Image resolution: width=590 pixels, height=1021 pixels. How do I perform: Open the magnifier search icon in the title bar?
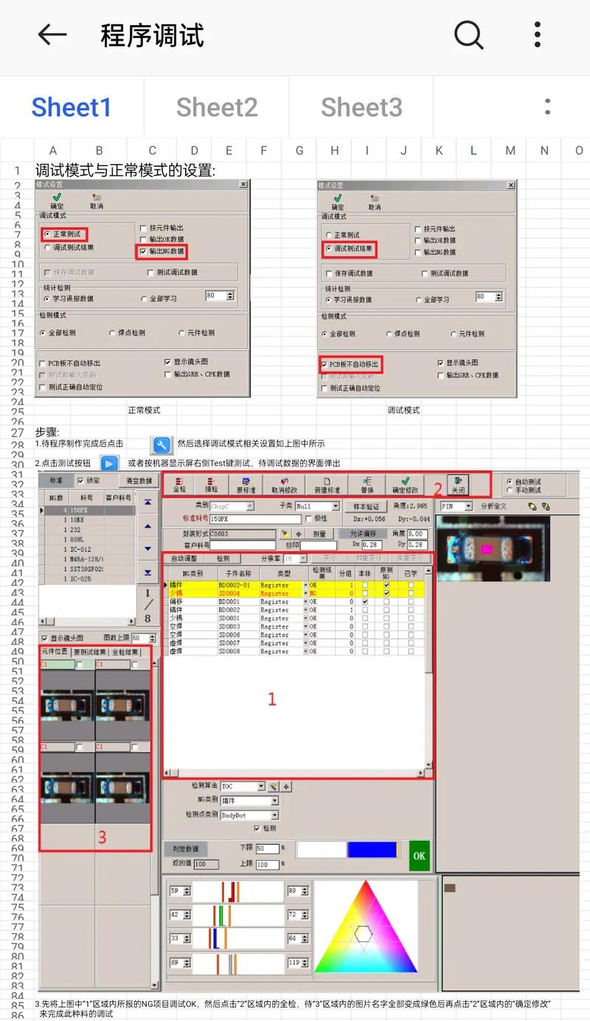coord(469,35)
